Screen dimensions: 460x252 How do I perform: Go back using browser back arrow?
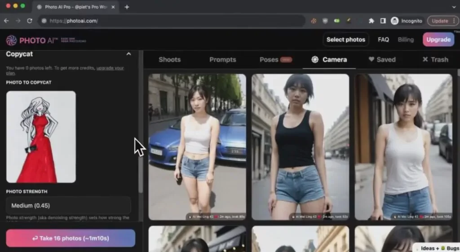click(6, 21)
